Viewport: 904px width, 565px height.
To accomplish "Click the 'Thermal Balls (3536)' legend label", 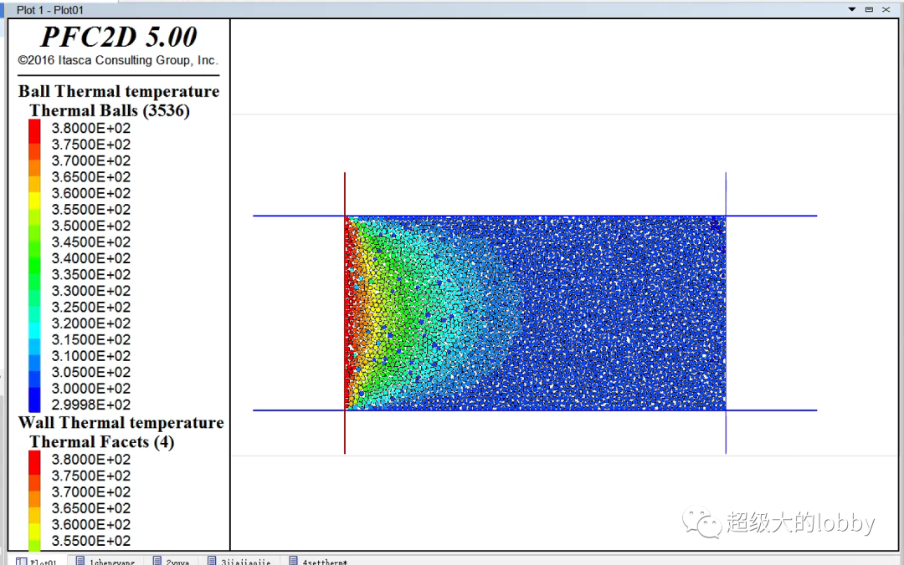I will click(110, 110).
